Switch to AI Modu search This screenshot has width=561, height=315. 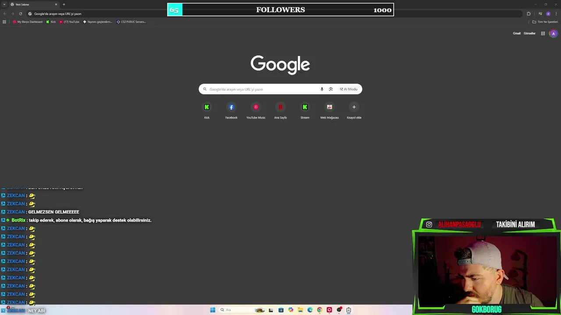pos(348,89)
